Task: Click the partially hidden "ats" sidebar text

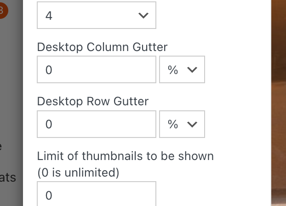Action: 8,177
